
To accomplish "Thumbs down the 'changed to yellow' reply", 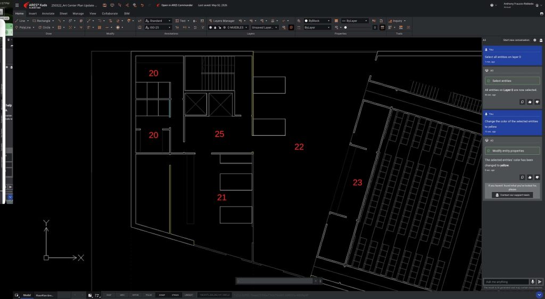I will pyautogui.click(x=538, y=177).
